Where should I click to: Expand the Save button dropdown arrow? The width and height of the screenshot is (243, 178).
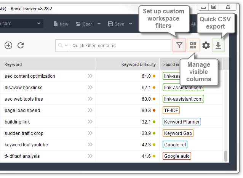click(x=131, y=24)
